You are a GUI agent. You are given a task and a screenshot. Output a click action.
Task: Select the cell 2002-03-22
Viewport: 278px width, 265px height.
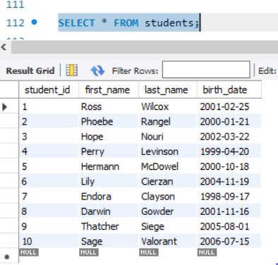(229, 137)
